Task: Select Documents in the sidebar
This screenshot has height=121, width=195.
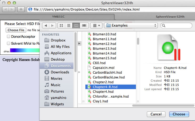Action: 57,66
